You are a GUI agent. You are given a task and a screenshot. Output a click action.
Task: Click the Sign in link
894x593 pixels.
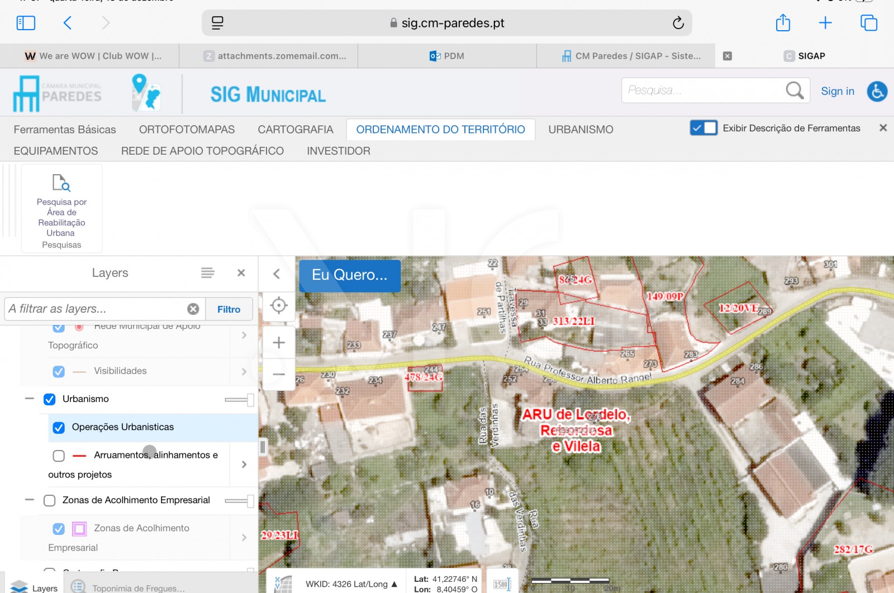coord(837,91)
